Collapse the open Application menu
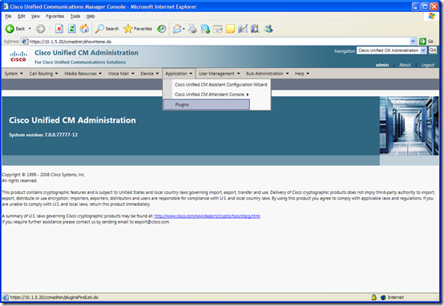The height and width of the screenshot is (306, 444). pos(179,74)
